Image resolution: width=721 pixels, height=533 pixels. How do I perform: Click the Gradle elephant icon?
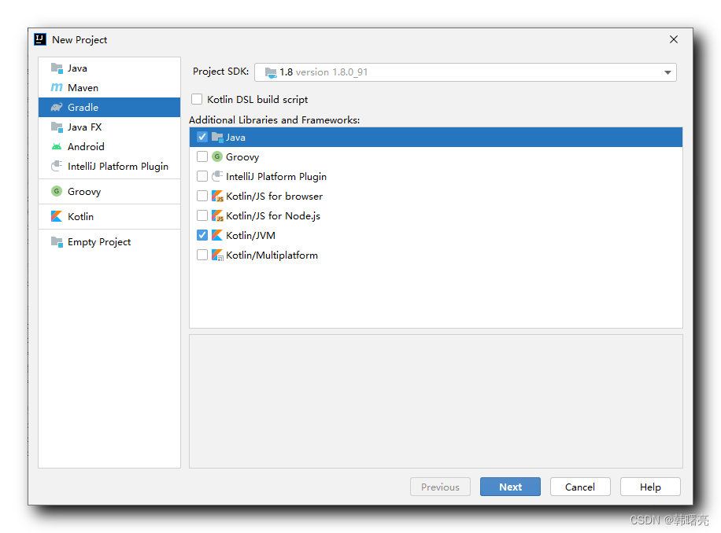pyautogui.click(x=57, y=108)
